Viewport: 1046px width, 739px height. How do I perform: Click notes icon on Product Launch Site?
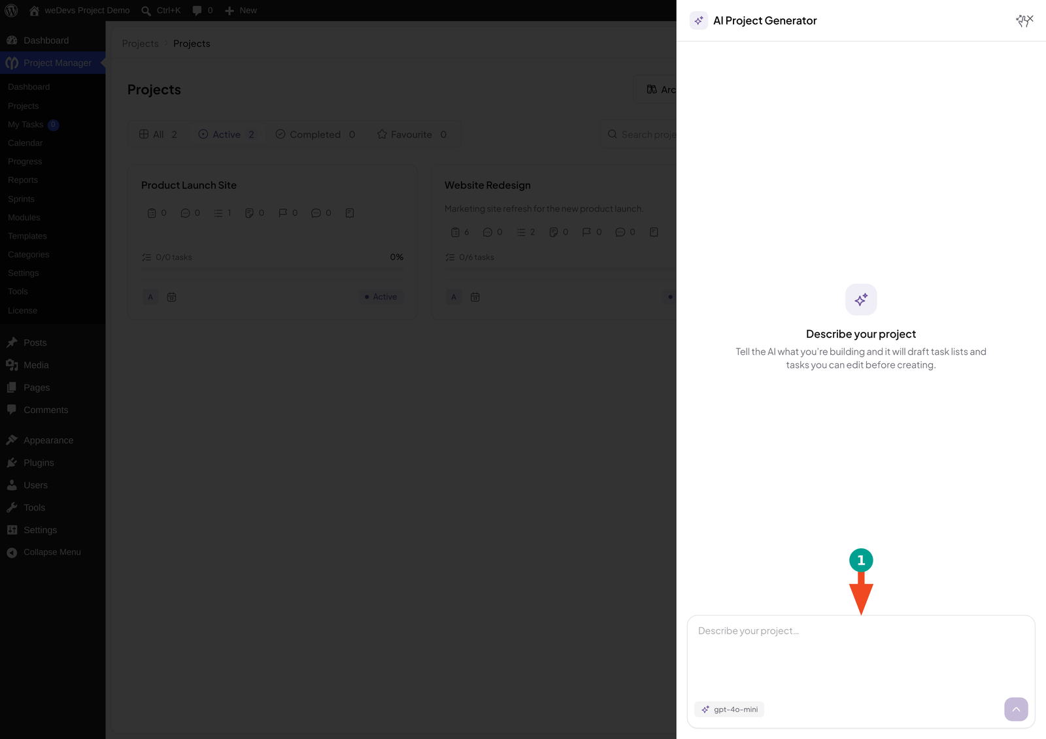point(249,213)
